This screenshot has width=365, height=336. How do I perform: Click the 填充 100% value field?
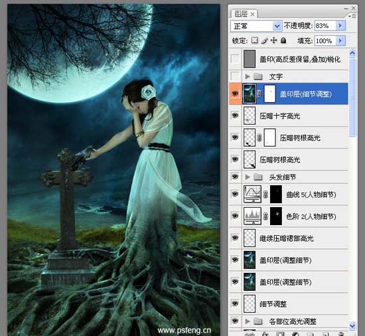(x=325, y=41)
